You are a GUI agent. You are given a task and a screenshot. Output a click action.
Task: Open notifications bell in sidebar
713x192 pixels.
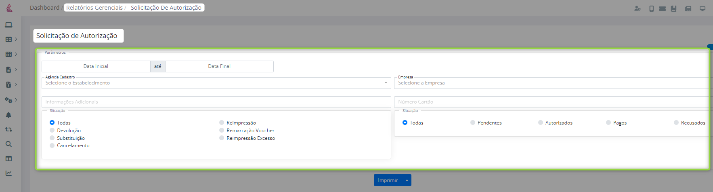click(8, 115)
